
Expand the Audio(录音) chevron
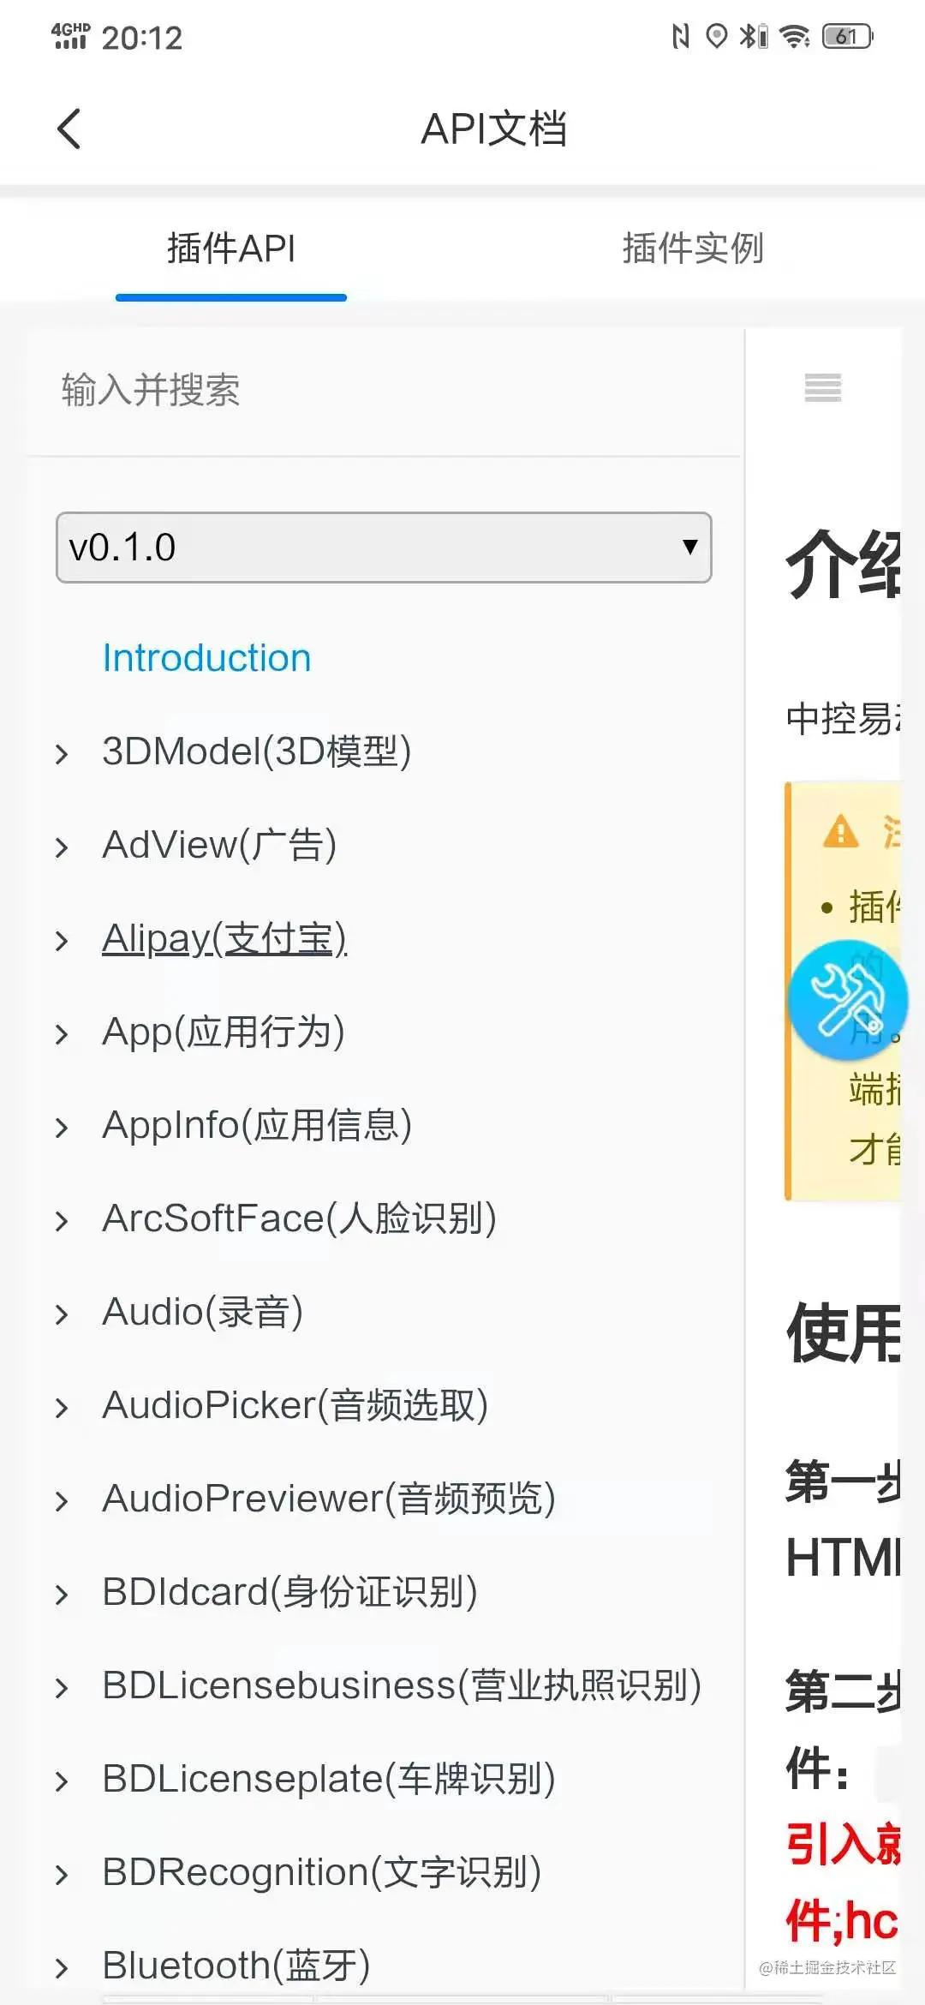click(62, 1314)
